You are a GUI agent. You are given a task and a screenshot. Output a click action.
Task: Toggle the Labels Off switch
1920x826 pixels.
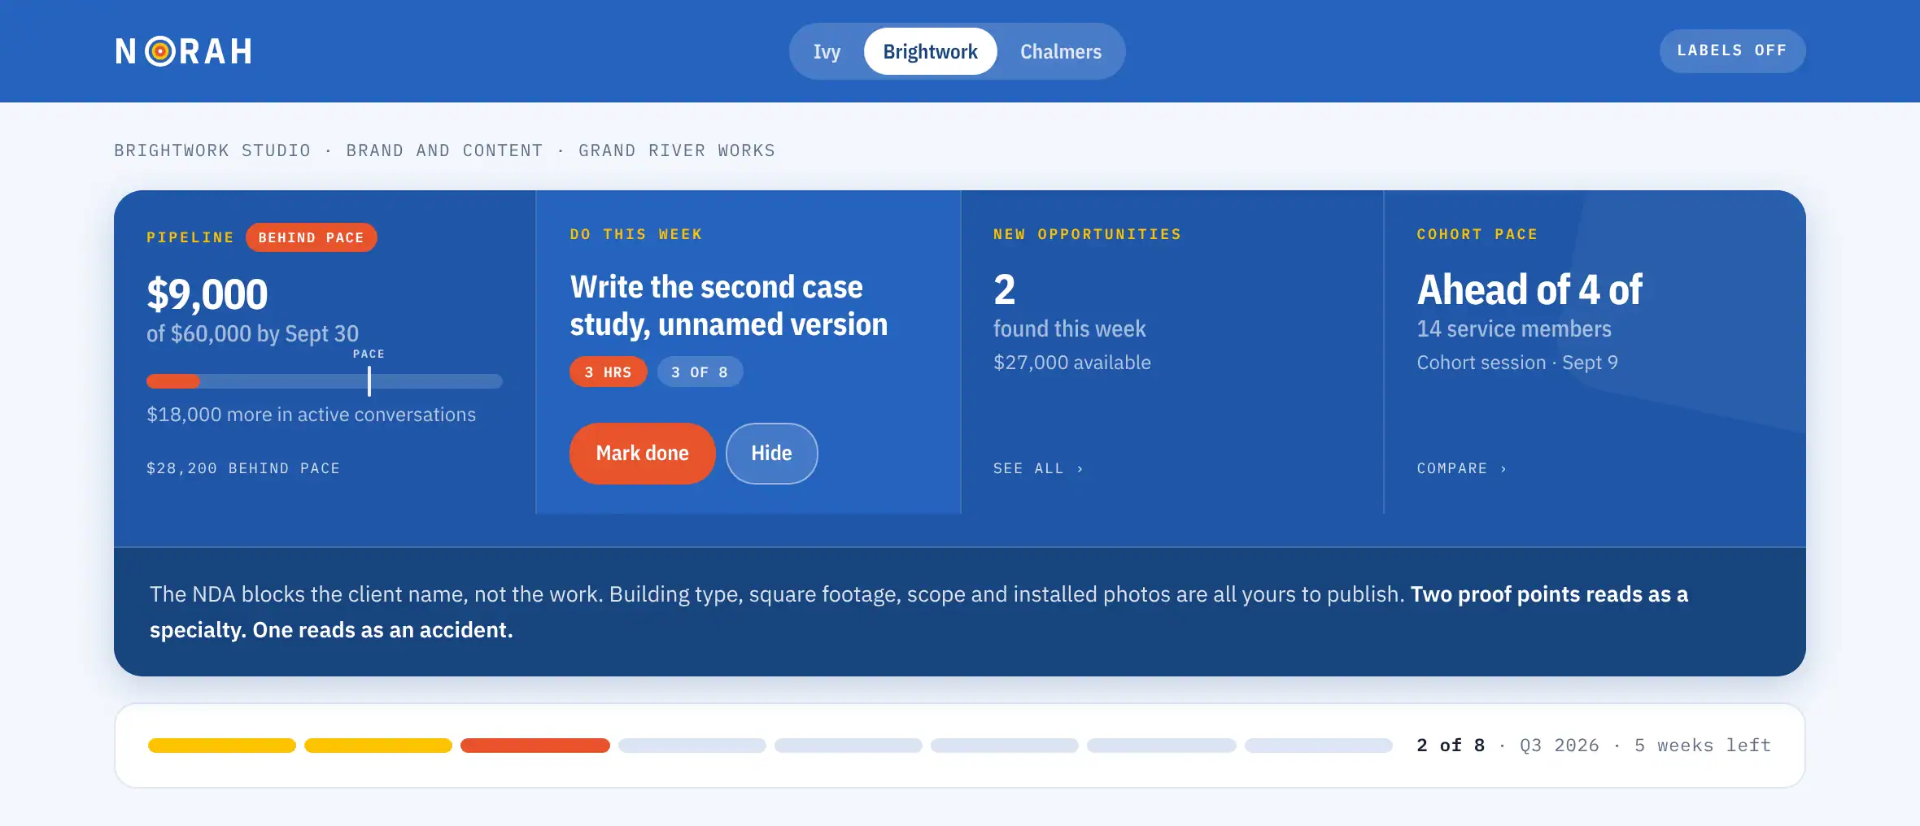(x=1732, y=50)
